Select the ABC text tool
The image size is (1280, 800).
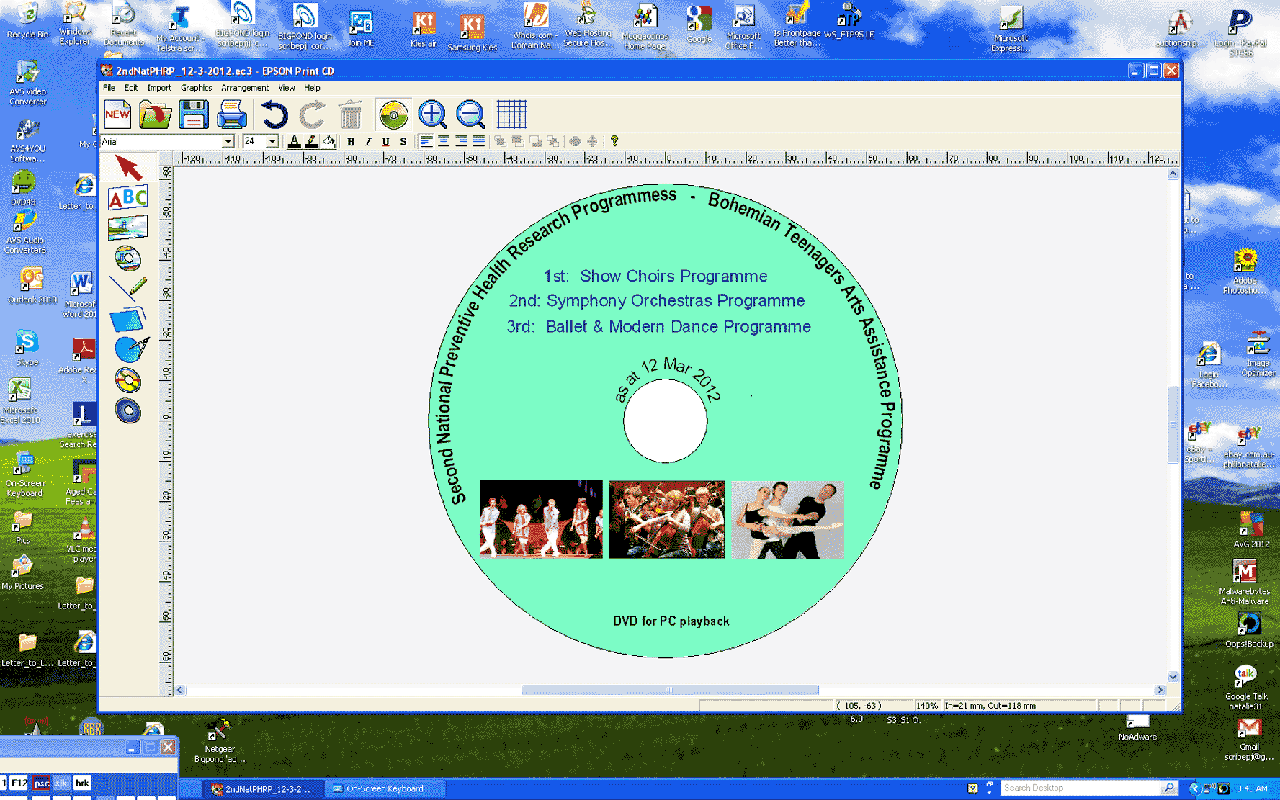coord(127,197)
